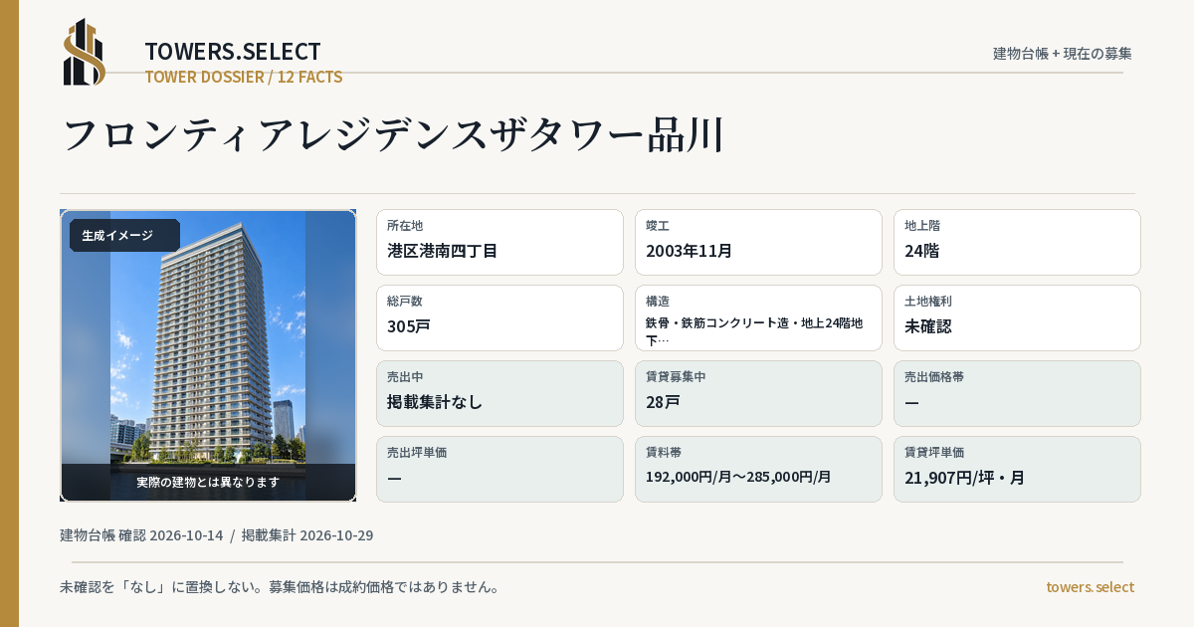
Task: Select the 土地権利 card showing 未確認
Action: point(1017,317)
